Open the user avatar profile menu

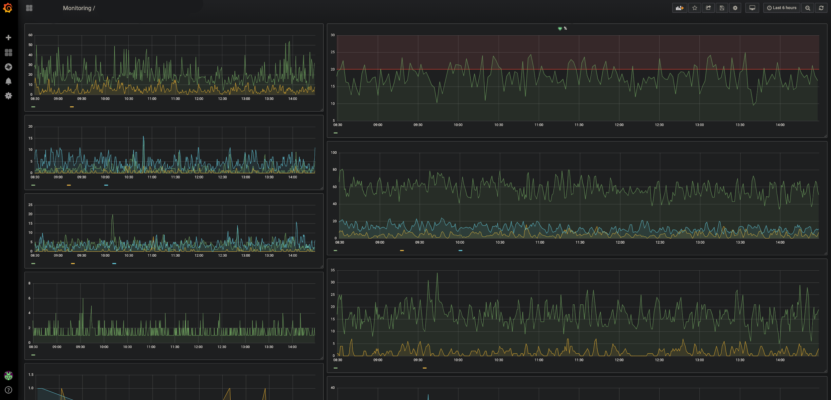pos(9,376)
